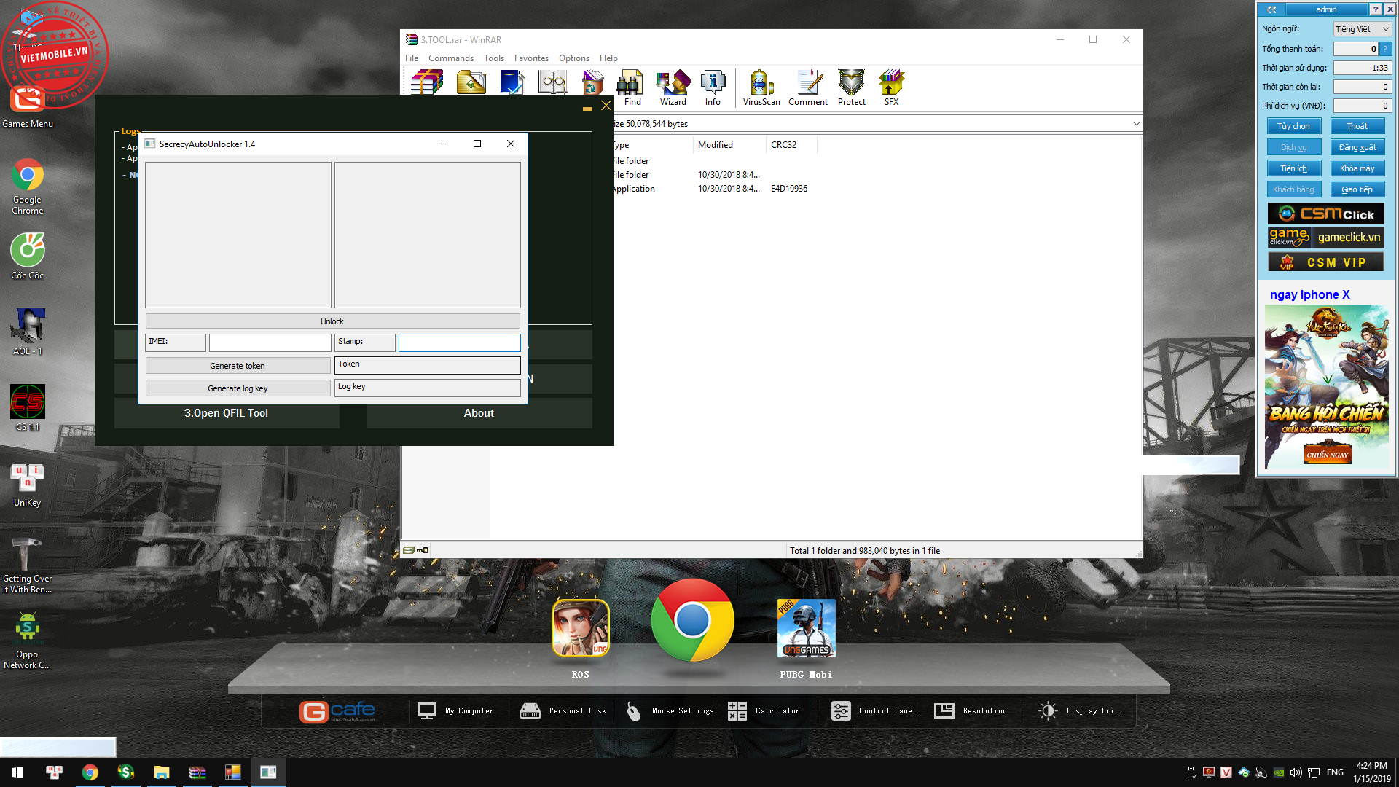Click the About button in dark tool
1399x787 pixels.
click(x=479, y=413)
